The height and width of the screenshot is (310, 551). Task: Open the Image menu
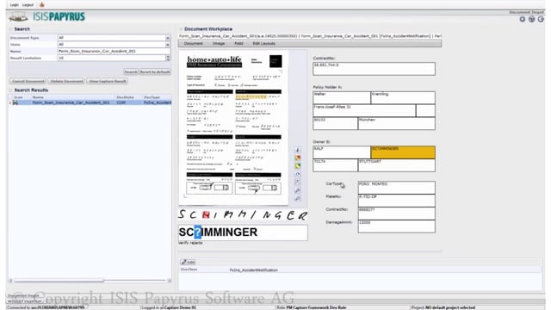(219, 44)
